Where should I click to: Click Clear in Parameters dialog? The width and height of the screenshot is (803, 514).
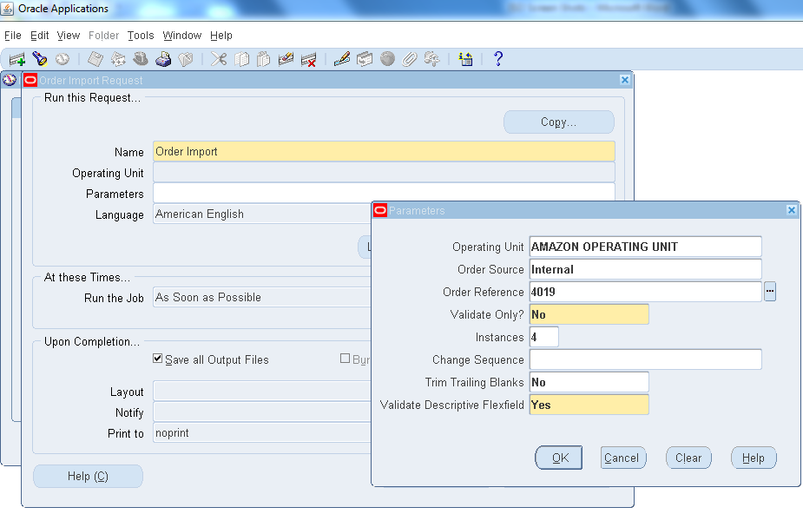click(688, 458)
